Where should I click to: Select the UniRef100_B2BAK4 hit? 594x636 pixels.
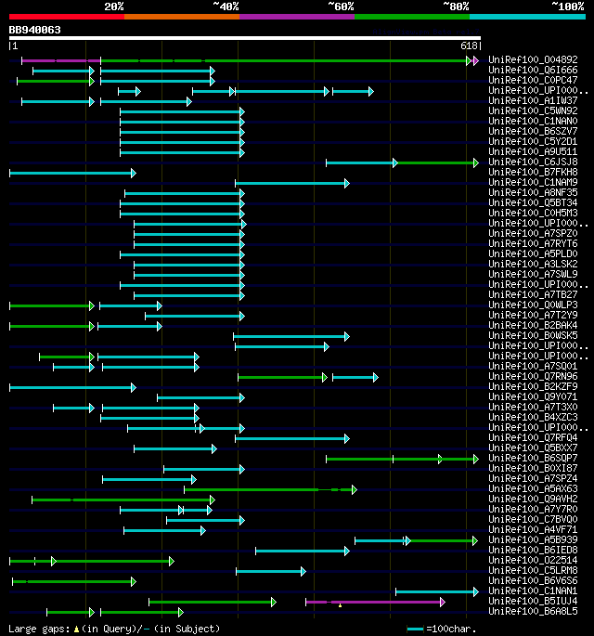pyautogui.click(x=533, y=325)
